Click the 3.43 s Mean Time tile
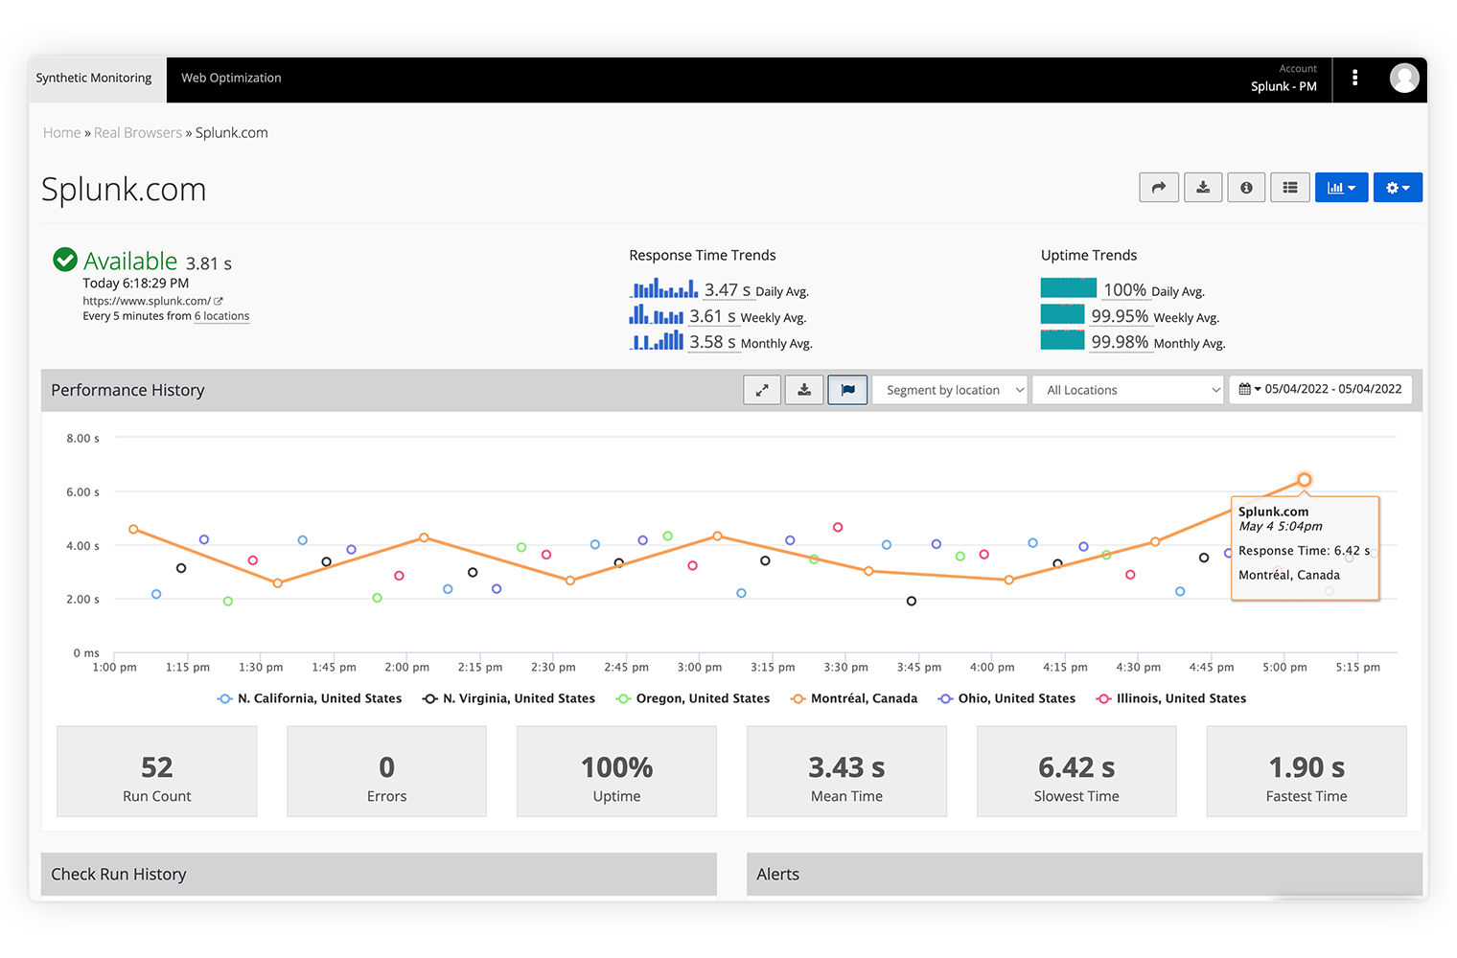The image size is (1457, 958). pyautogui.click(x=846, y=771)
